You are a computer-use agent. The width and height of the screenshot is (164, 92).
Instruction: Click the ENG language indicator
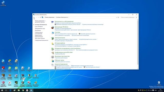coord(156,90)
